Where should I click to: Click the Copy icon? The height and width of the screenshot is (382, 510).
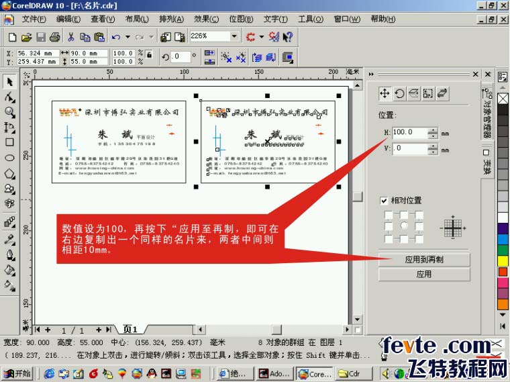(85, 37)
